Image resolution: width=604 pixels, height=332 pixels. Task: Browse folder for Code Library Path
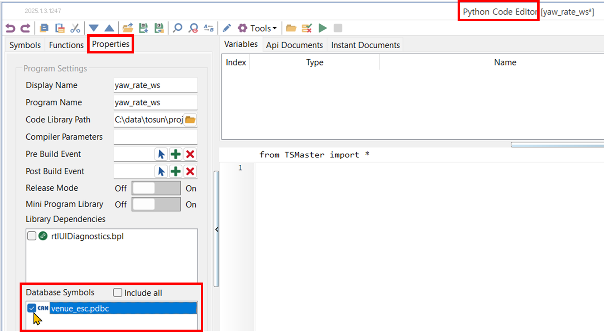coord(190,120)
